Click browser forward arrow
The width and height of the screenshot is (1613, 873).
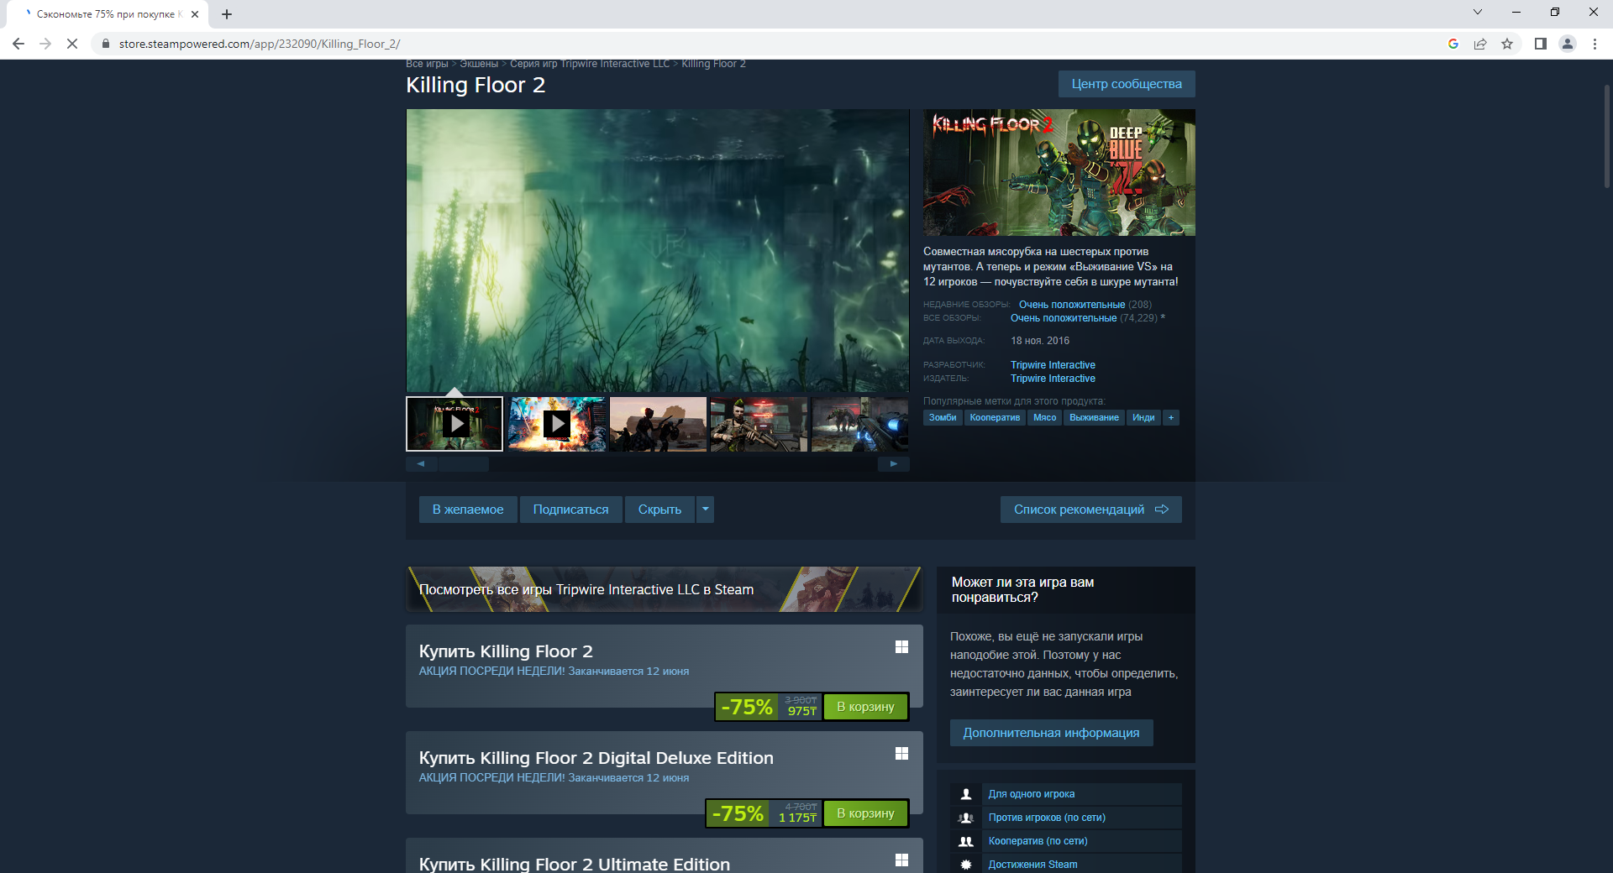click(x=45, y=44)
